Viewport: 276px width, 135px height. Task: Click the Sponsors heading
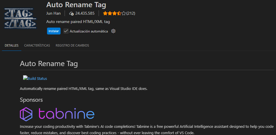point(31,100)
